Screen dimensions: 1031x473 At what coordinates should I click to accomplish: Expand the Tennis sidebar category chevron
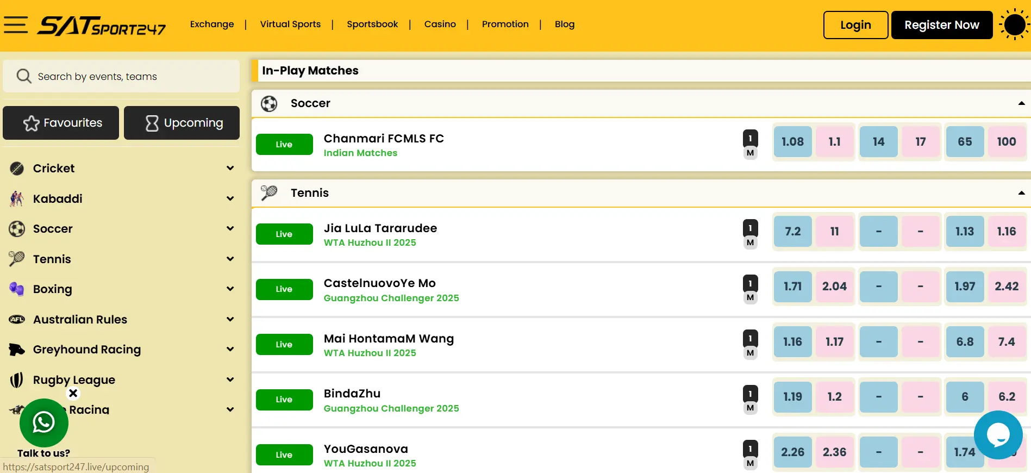pos(230,259)
